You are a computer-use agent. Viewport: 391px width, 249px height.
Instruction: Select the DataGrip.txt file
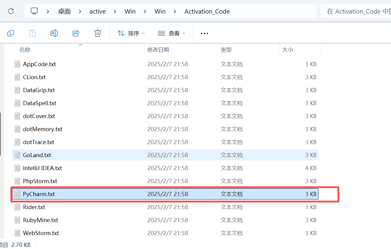tap(165, 90)
